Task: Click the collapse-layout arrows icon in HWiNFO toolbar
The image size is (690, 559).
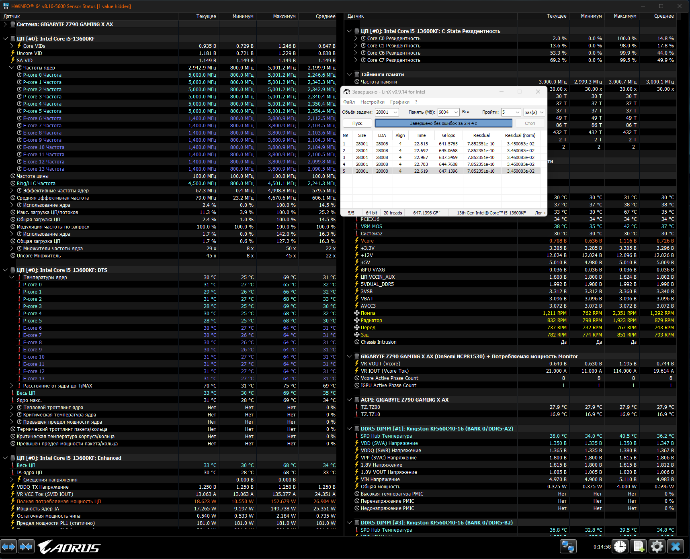Action: pos(26,547)
